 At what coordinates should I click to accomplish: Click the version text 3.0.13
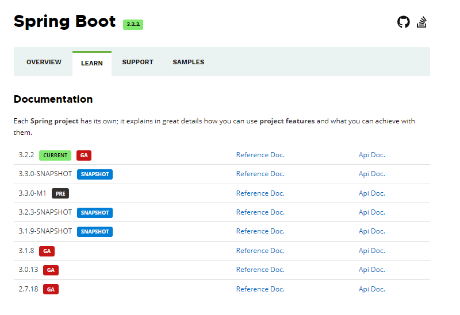tap(28, 270)
